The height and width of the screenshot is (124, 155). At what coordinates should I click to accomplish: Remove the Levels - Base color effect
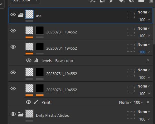pos(148,60)
